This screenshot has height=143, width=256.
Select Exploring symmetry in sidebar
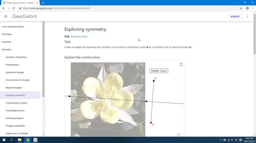15,95
